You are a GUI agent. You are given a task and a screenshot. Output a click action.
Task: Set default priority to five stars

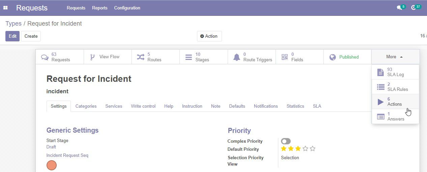(x=313, y=149)
